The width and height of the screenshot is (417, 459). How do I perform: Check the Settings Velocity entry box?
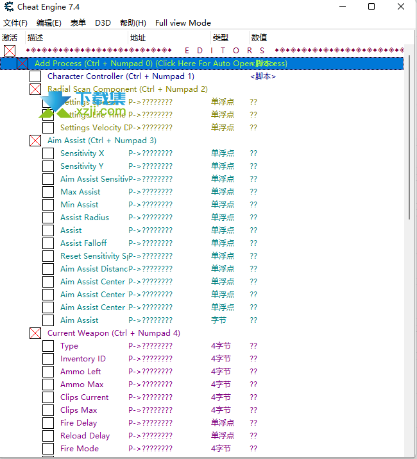48,128
